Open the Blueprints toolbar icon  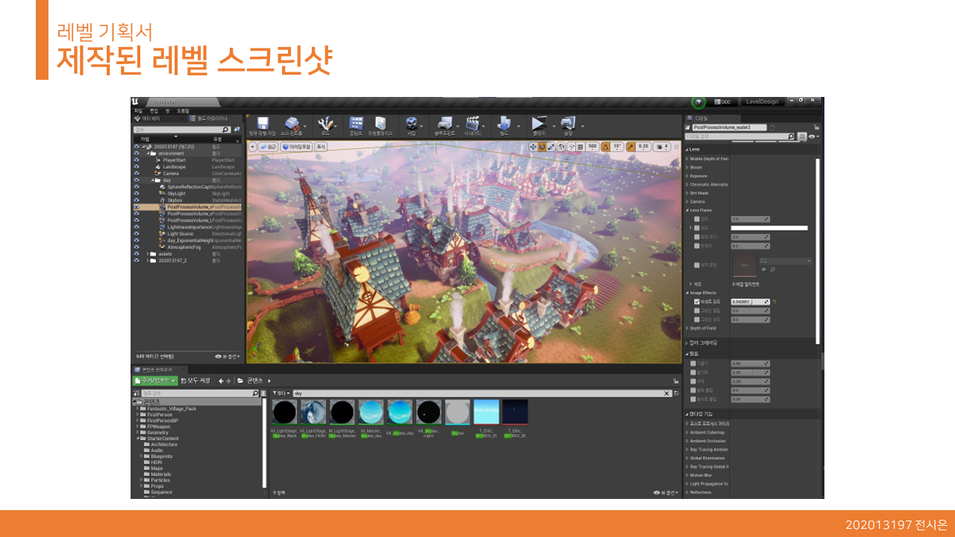(x=445, y=123)
